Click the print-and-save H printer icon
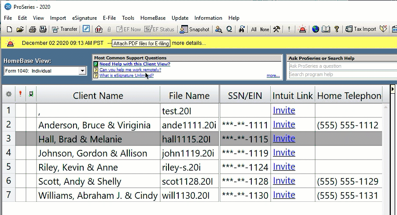Screen dimensions: 397x215 pyautogui.click(x=43, y=29)
